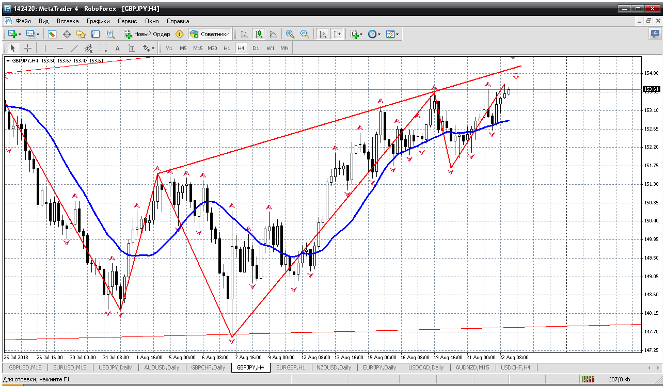Screen dimensions: 665x386
Task: Select the text tool A
Action: 118,48
